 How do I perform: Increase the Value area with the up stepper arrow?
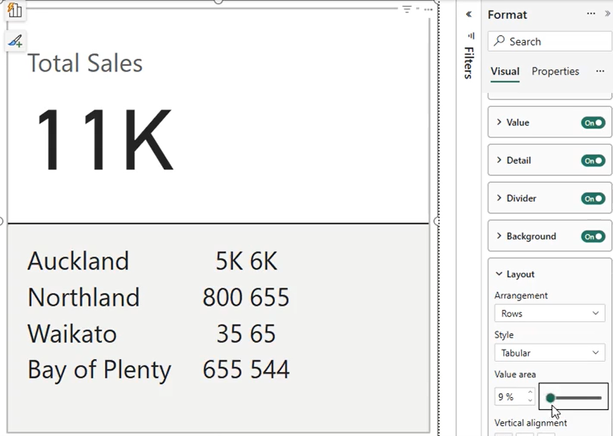[x=530, y=392]
